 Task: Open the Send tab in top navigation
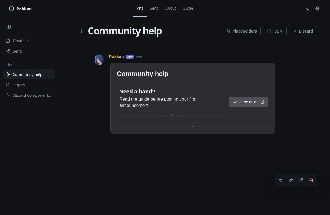pos(154,8)
